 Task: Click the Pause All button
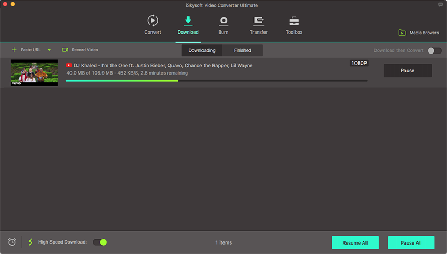coord(411,242)
